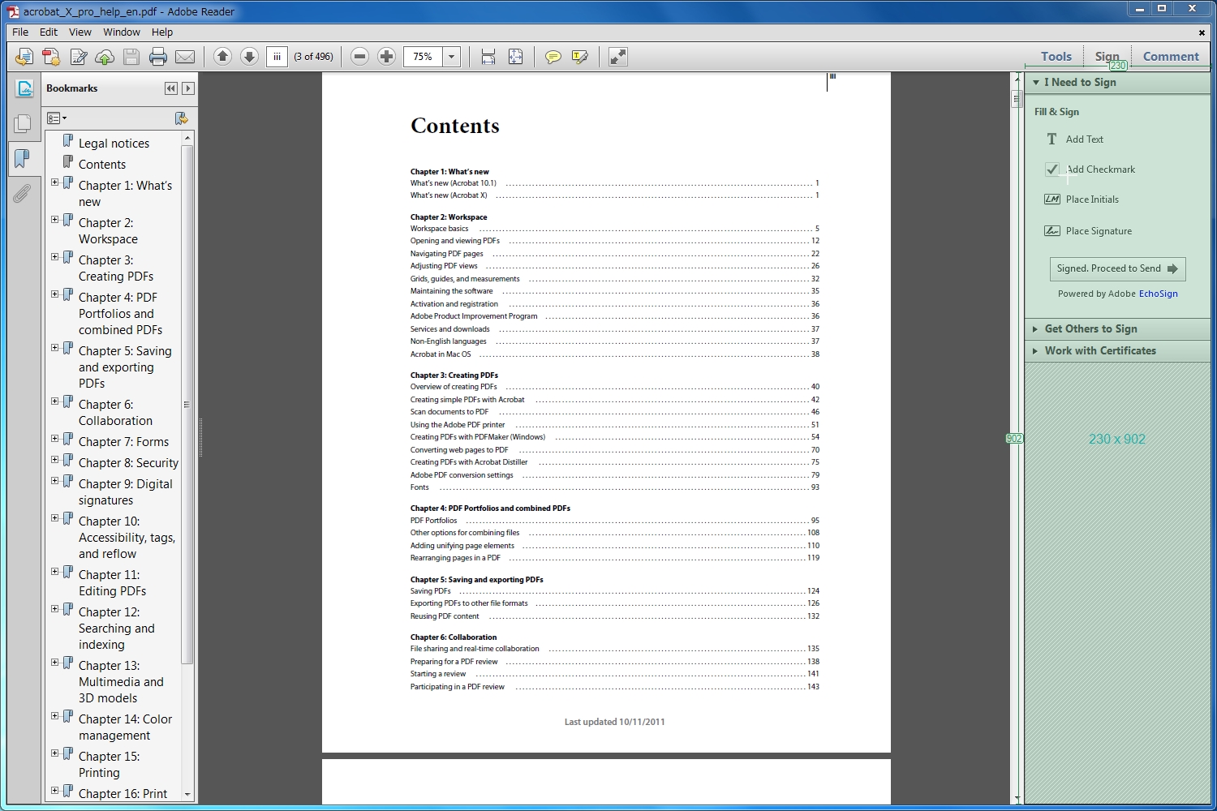Click the Save floppy disk icon

131,57
